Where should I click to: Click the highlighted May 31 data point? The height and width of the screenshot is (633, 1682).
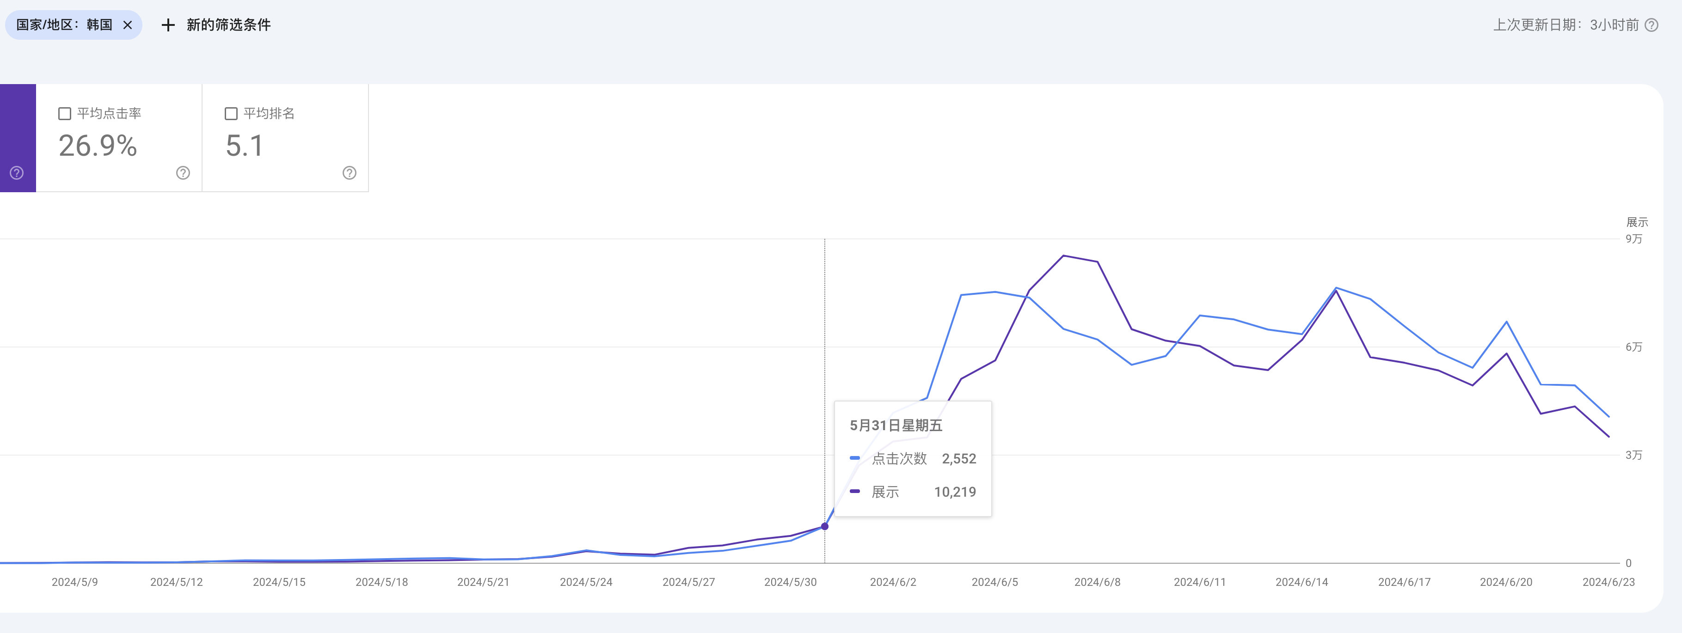tap(825, 526)
